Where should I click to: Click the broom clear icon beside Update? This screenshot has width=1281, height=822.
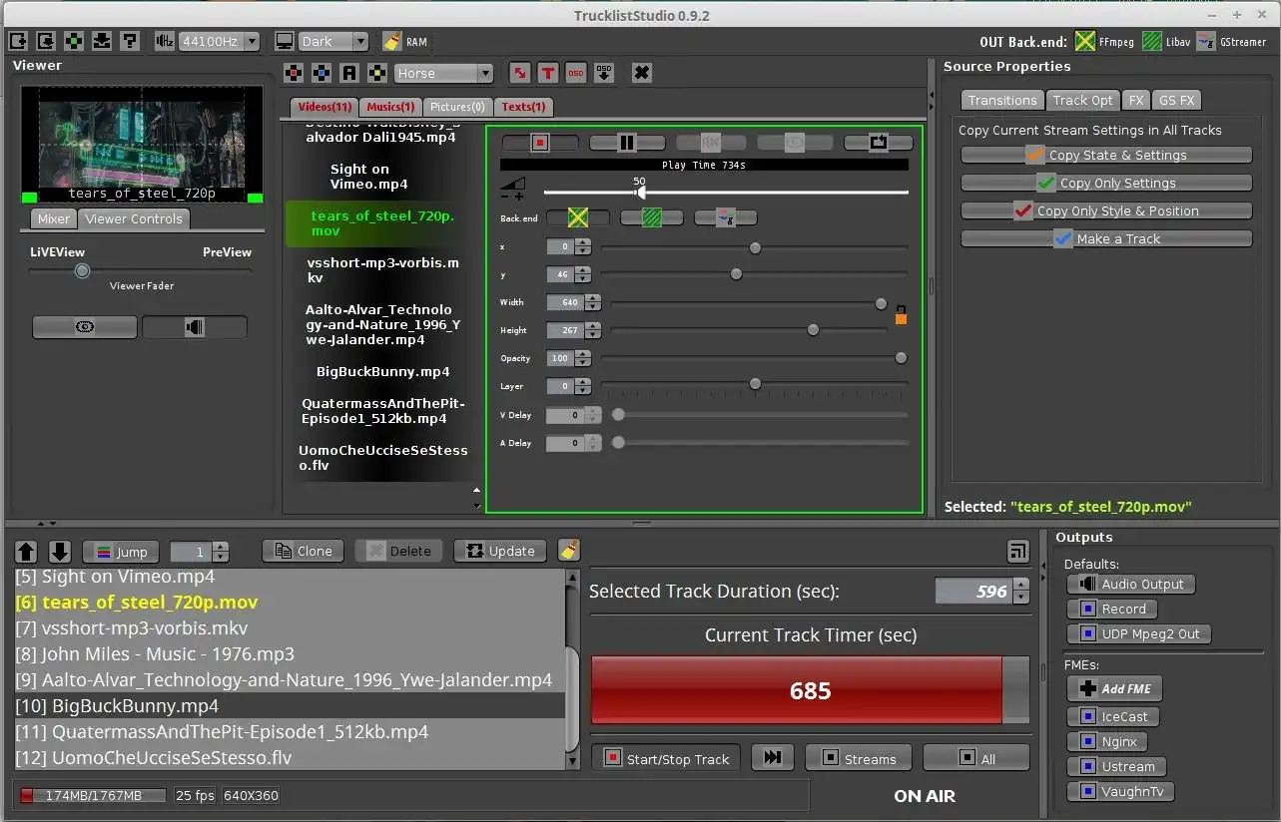(x=568, y=550)
